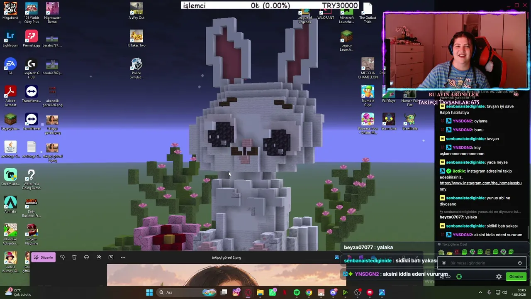The image size is (531, 299).
Task: Click the Düzenle edit button in Photos
Action: pos(43,257)
